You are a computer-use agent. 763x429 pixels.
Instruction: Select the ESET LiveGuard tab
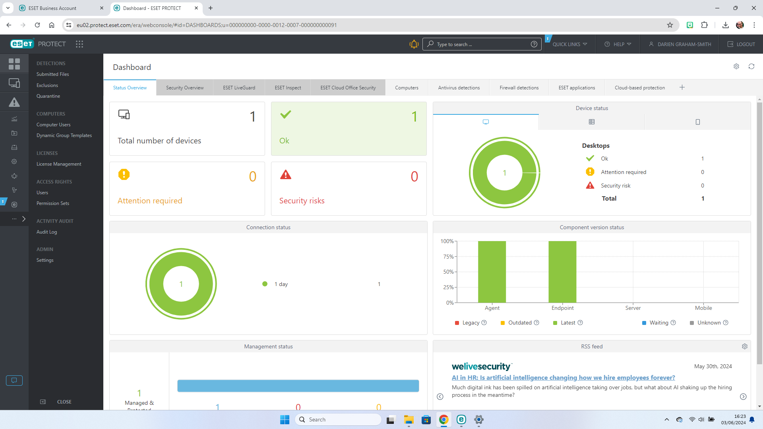(x=239, y=87)
